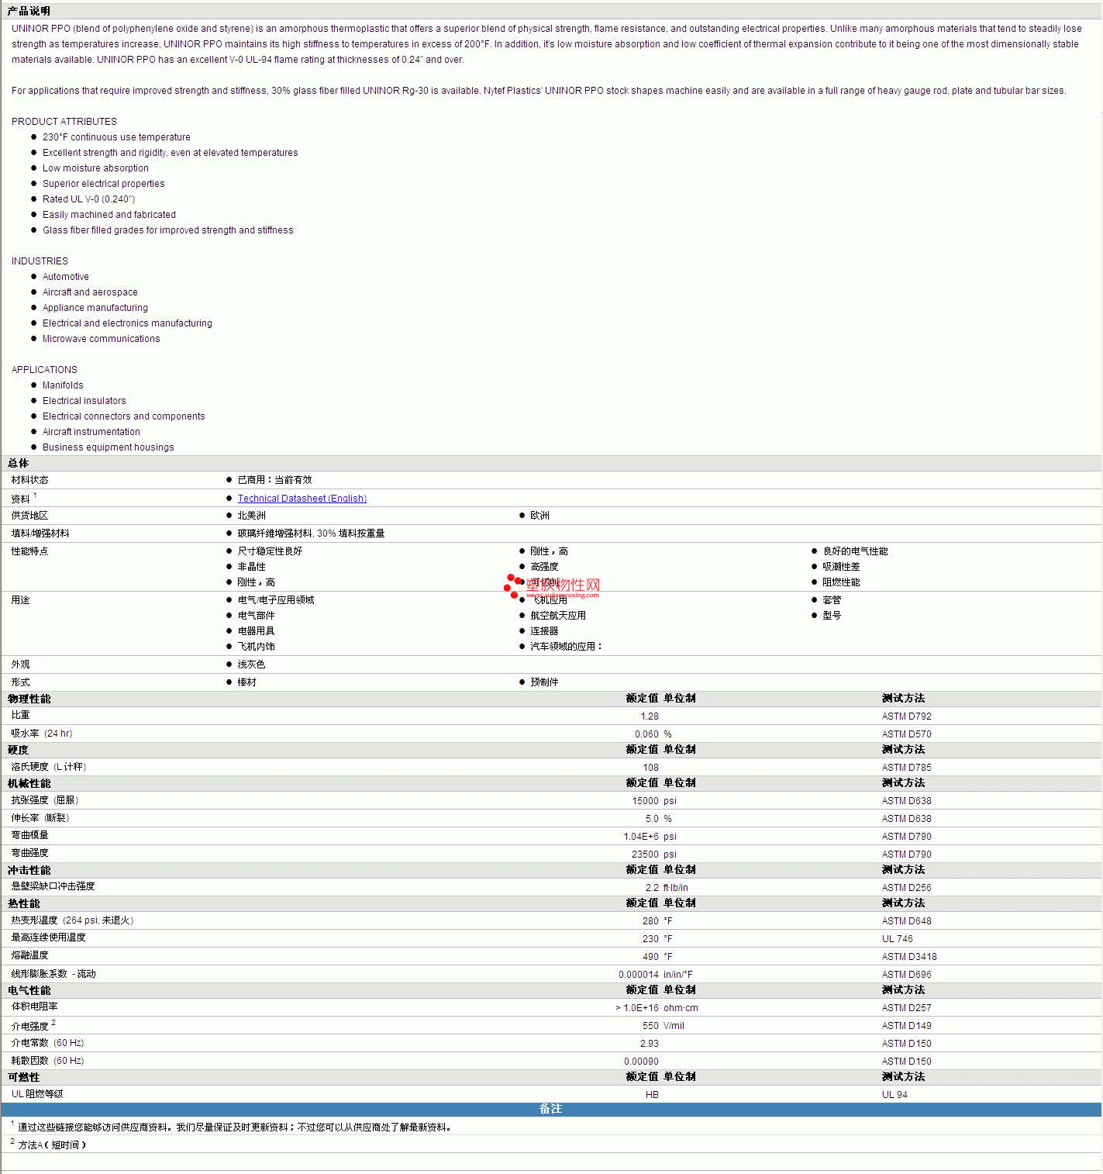Click the ASTM D648 test method cell
The width and height of the screenshot is (1103, 1174).
(x=907, y=921)
